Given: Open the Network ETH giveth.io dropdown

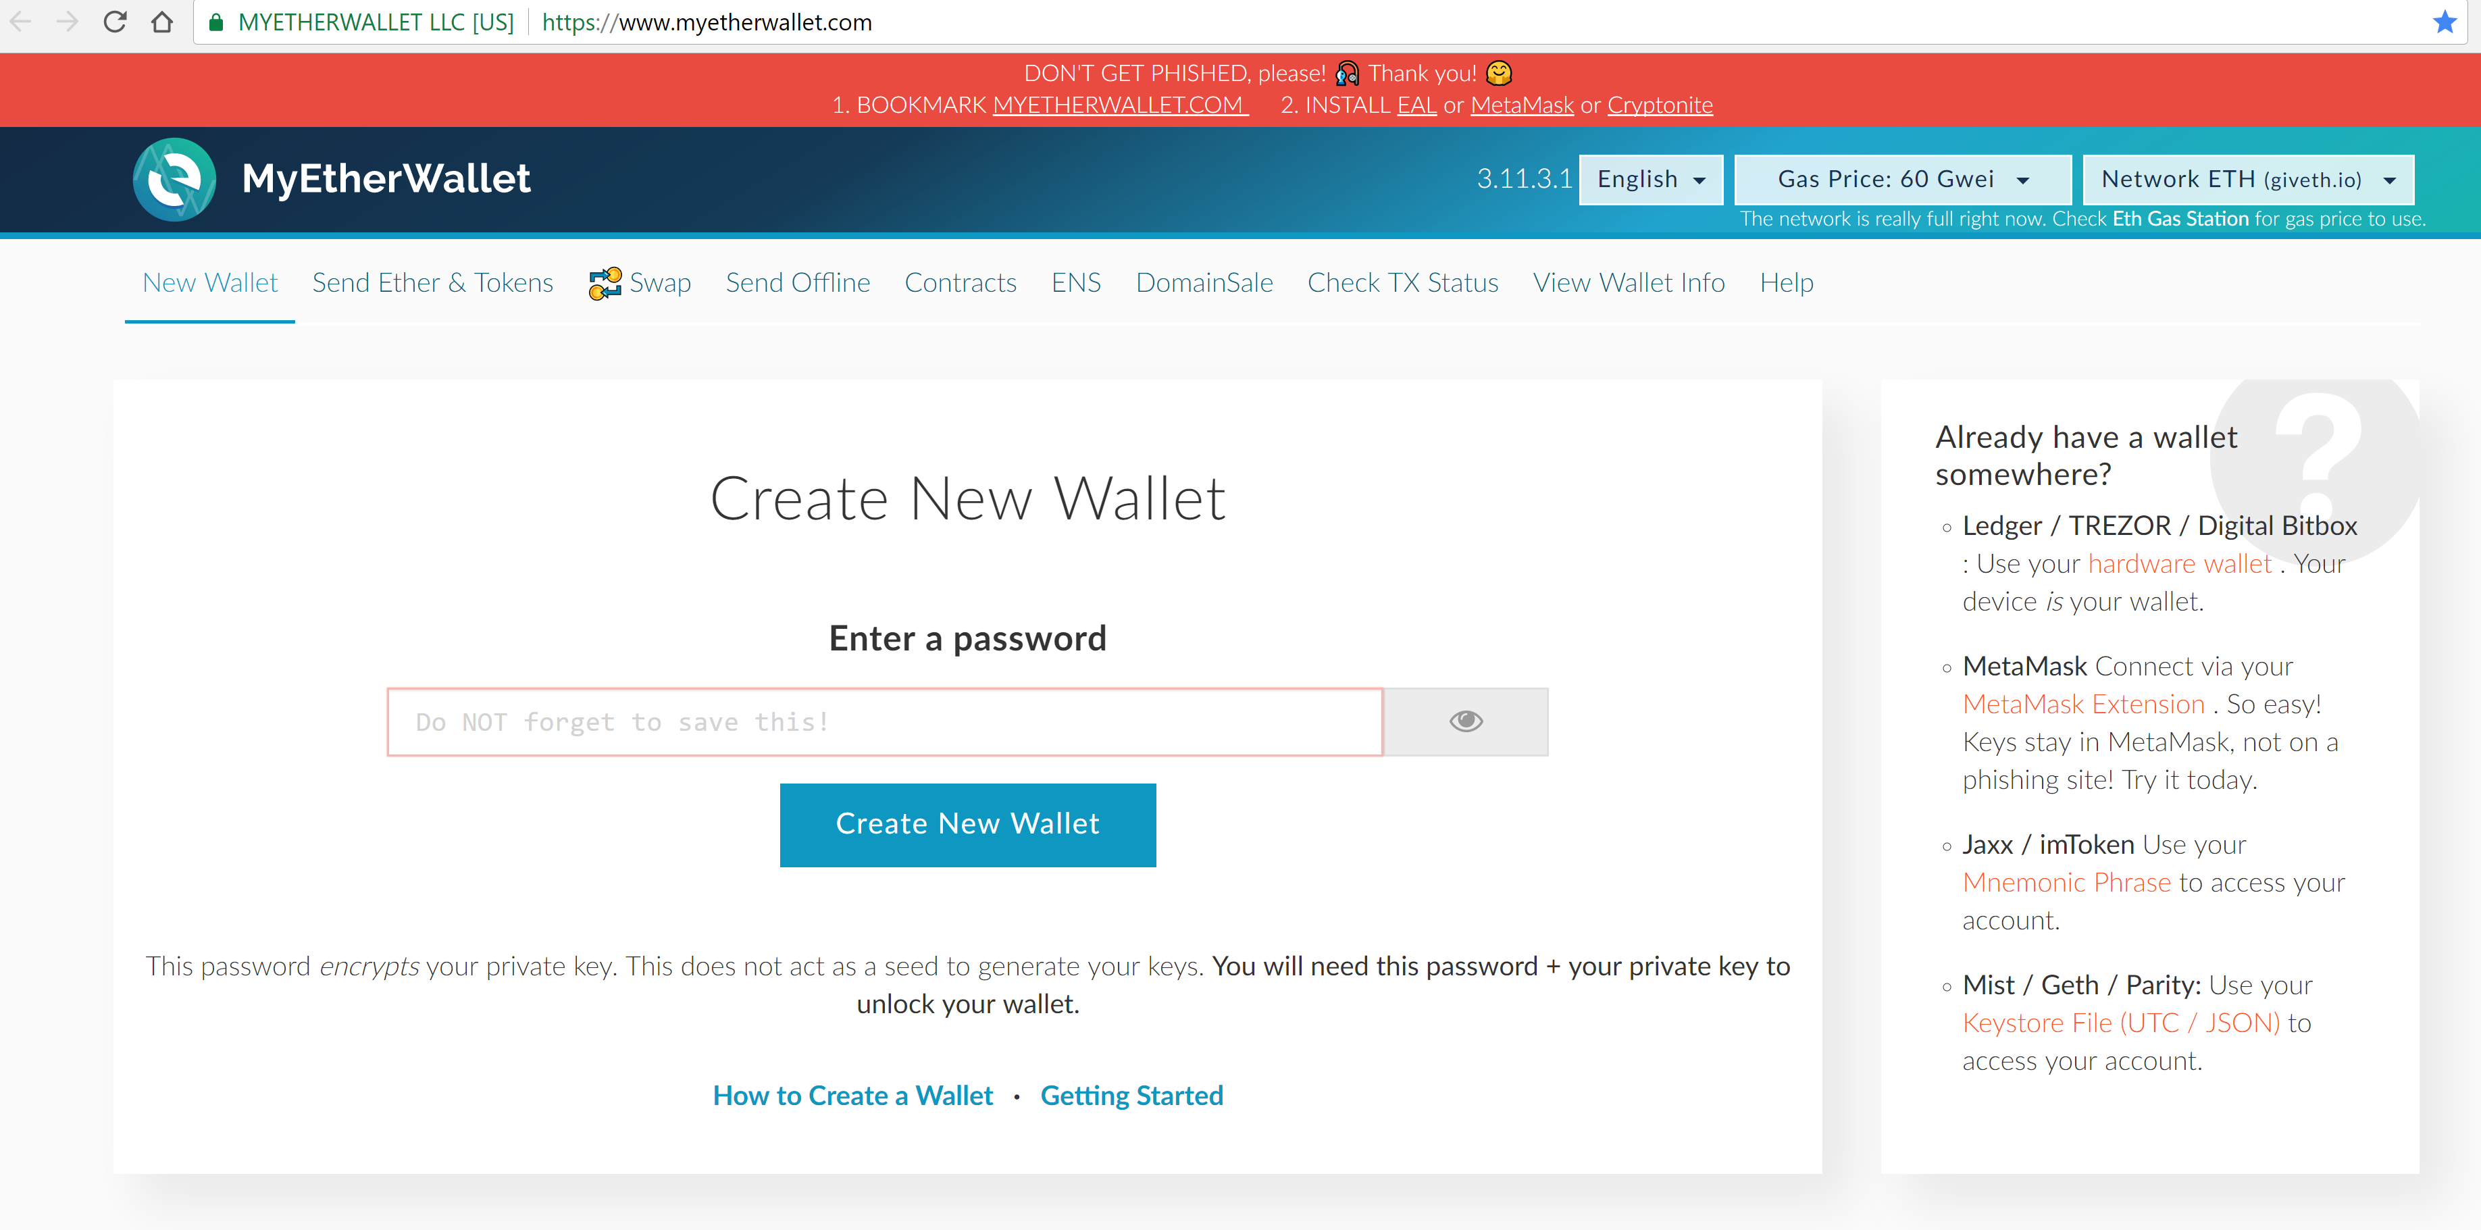Looking at the screenshot, I should pyautogui.click(x=2248, y=179).
